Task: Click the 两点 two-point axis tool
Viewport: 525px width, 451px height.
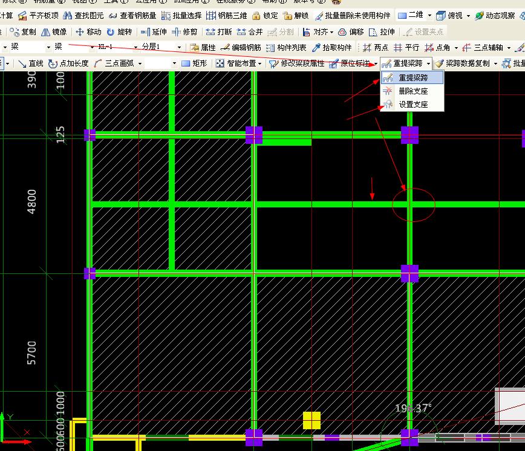Action: click(376, 48)
